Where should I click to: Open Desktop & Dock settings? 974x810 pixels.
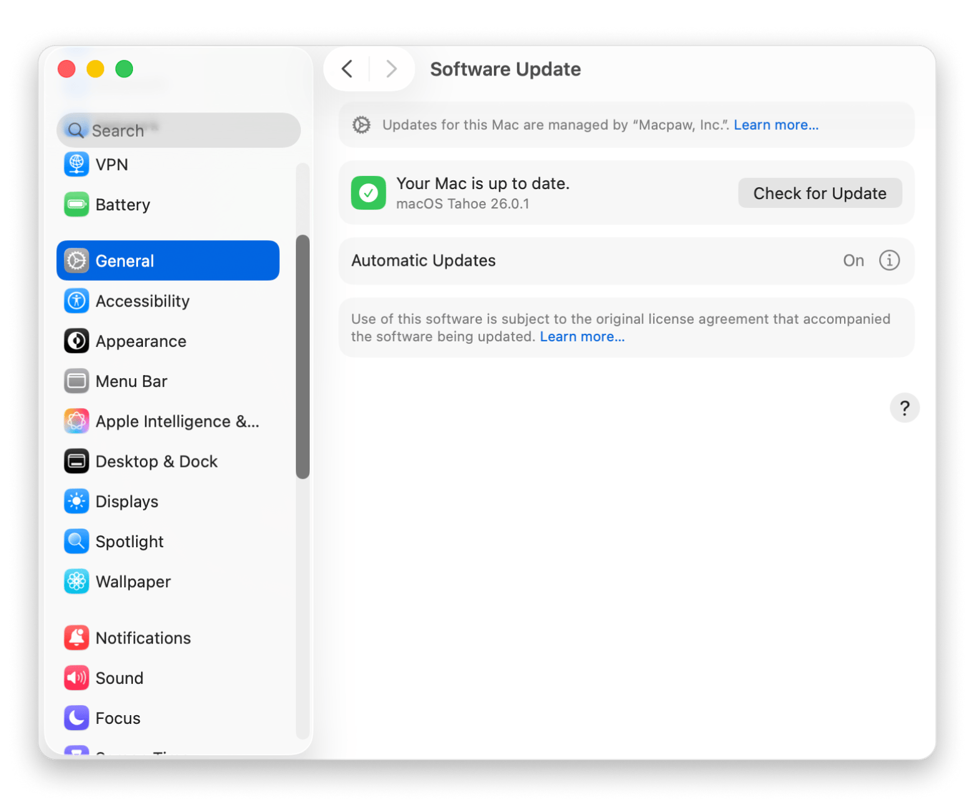tap(156, 461)
